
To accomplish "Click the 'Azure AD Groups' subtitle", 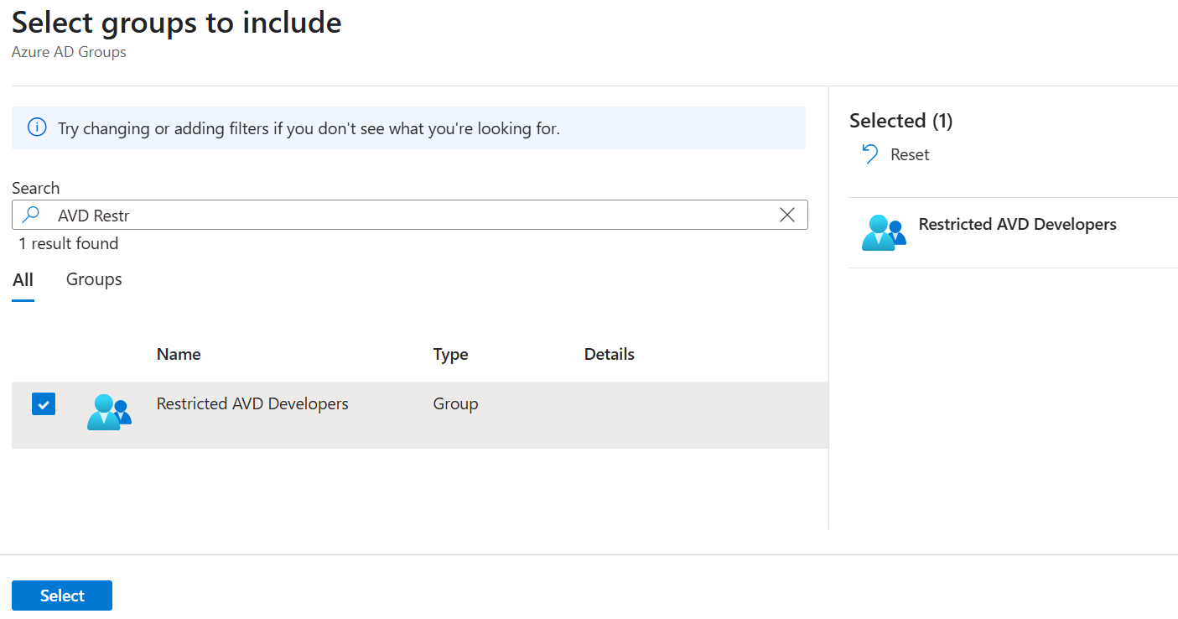I will point(69,52).
